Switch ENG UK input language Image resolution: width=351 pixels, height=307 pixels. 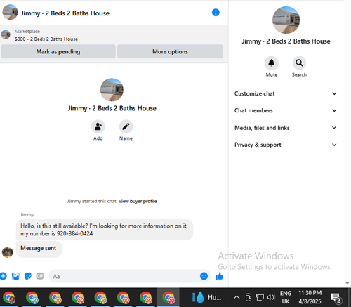[x=286, y=297]
